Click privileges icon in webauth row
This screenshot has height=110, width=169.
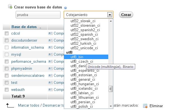tap(50, 89)
